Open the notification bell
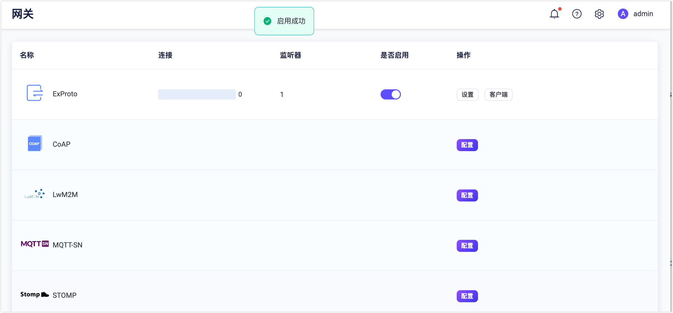673x313 pixels. [x=554, y=14]
